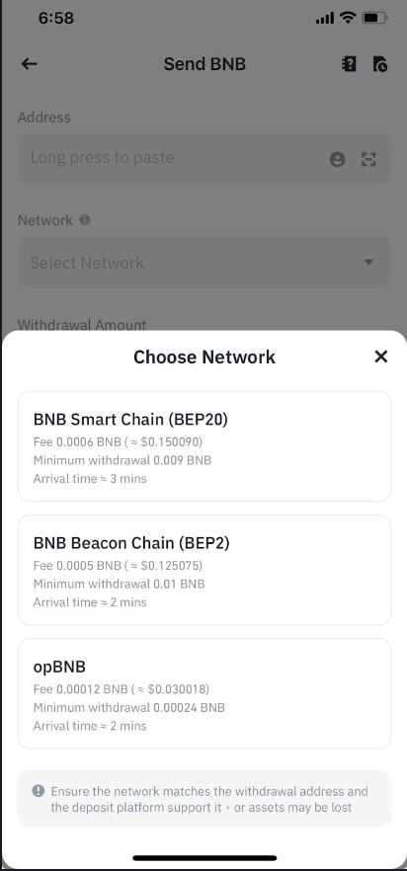Open the Select Network field

(x=204, y=263)
